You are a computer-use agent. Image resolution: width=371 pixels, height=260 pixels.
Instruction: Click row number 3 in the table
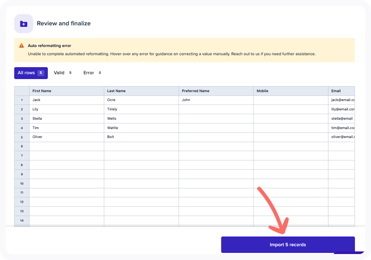[x=22, y=118]
